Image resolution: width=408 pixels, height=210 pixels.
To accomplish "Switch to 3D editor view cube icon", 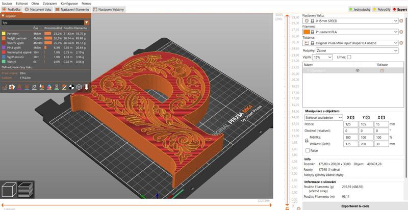I will [x=9, y=191].
